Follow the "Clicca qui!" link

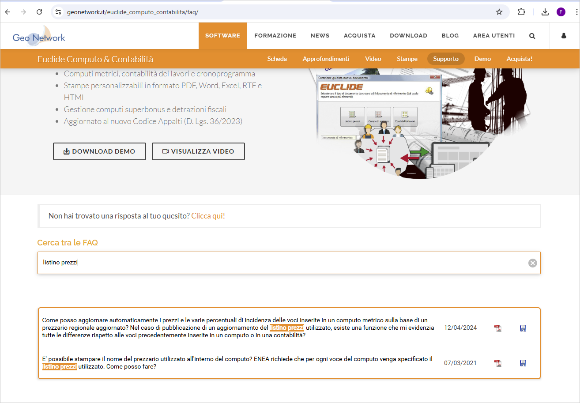click(x=208, y=216)
